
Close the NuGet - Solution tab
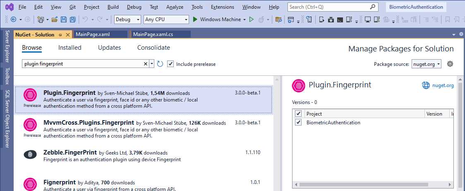click(x=67, y=35)
